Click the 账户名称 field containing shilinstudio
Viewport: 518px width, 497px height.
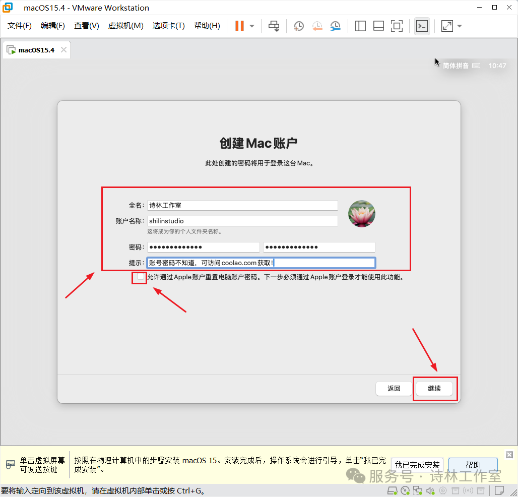point(242,221)
